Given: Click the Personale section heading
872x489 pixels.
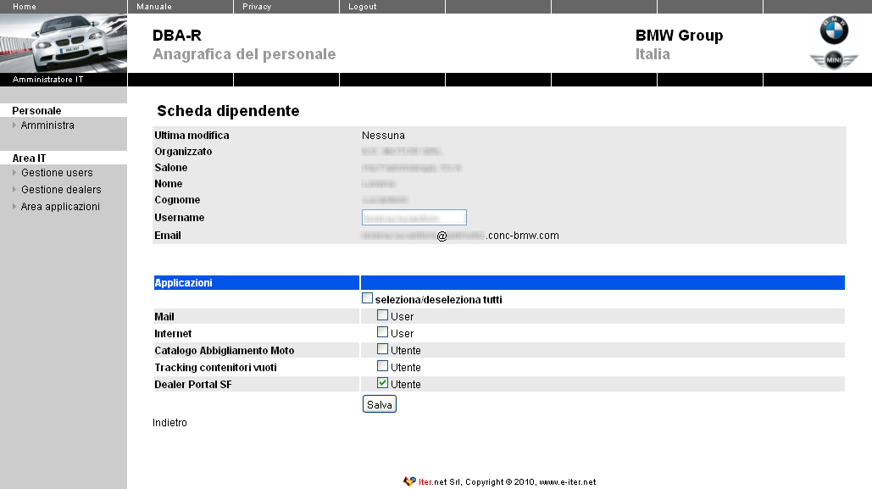Looking at the screenshot, I should point(36,111).
